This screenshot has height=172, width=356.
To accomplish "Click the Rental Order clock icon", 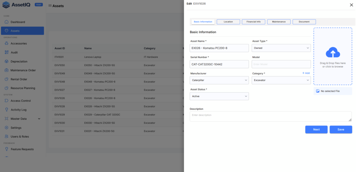I will (7, 79).
